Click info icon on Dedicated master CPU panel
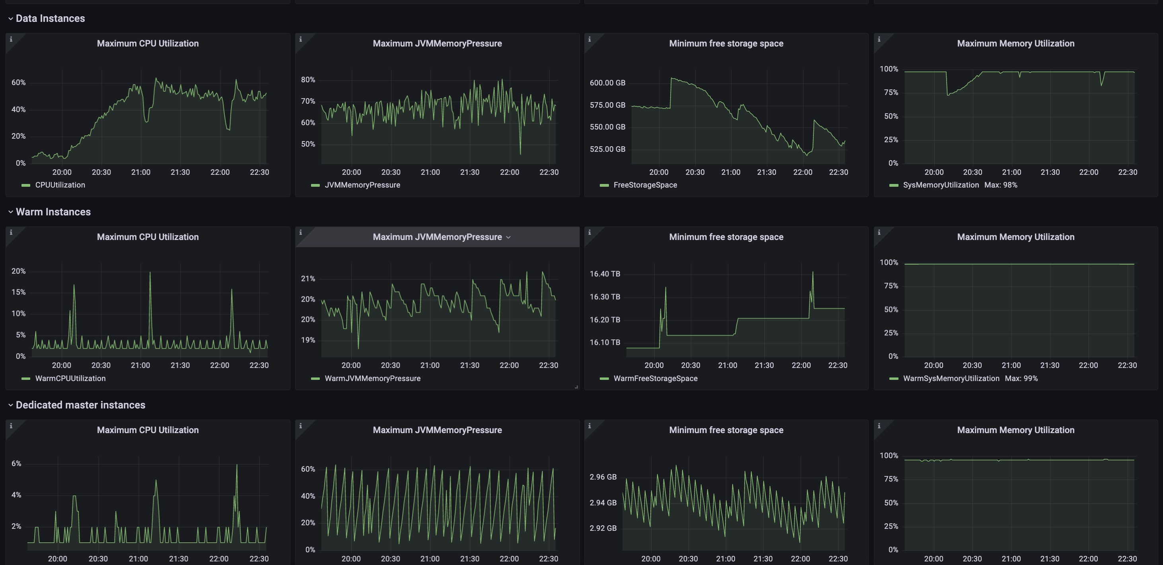The width and height of the screenshot is (1163, 565). coord(11,426)
